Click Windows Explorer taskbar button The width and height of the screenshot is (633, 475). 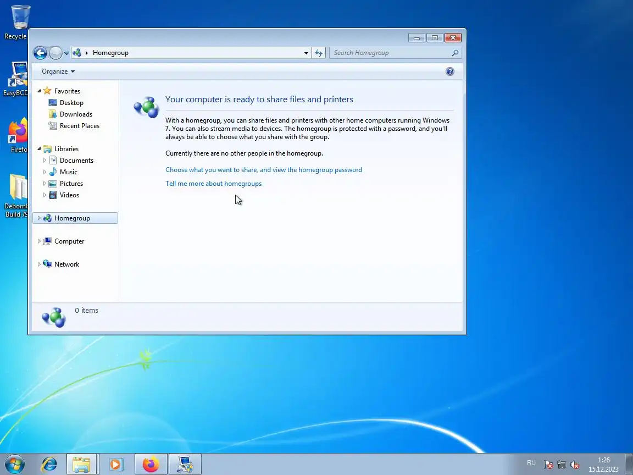coord(81,464)
